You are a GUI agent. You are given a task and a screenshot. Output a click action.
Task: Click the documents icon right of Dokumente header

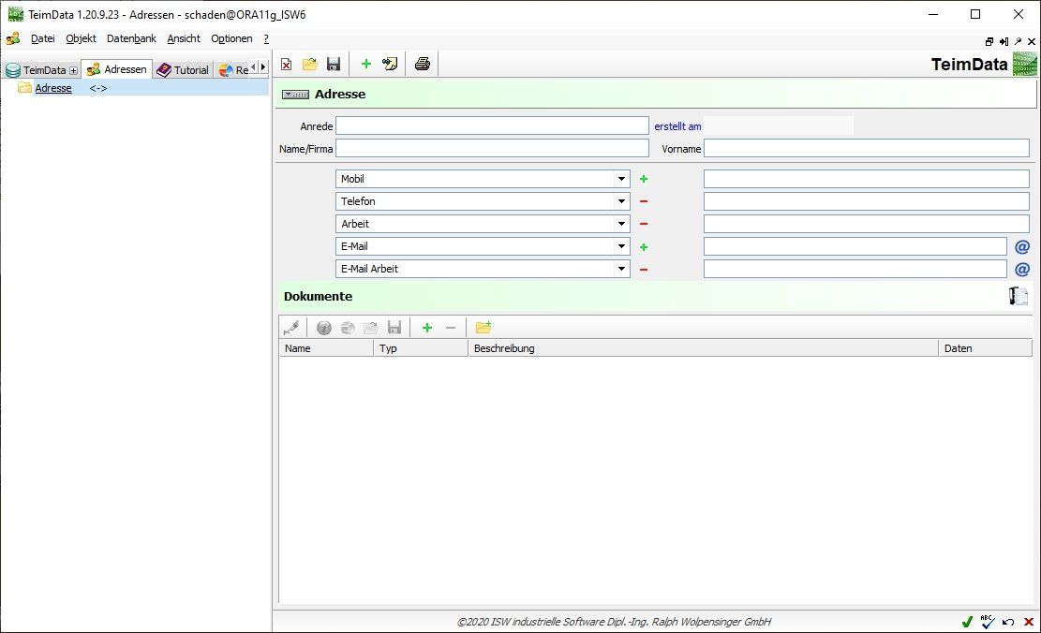point(1019,297)
